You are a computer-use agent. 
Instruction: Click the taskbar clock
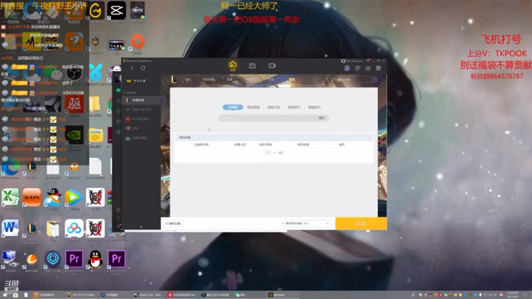pos(513,295)
